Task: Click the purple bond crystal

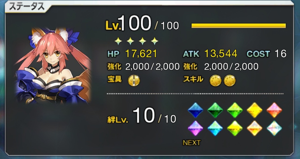Action: coord(195,128)
